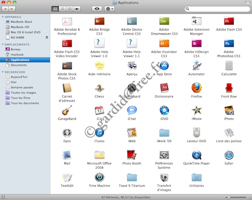Click the sidebar resize handle icon at bottom-left
The width and height of the screenshot is (252, 200).
point(3,197)
